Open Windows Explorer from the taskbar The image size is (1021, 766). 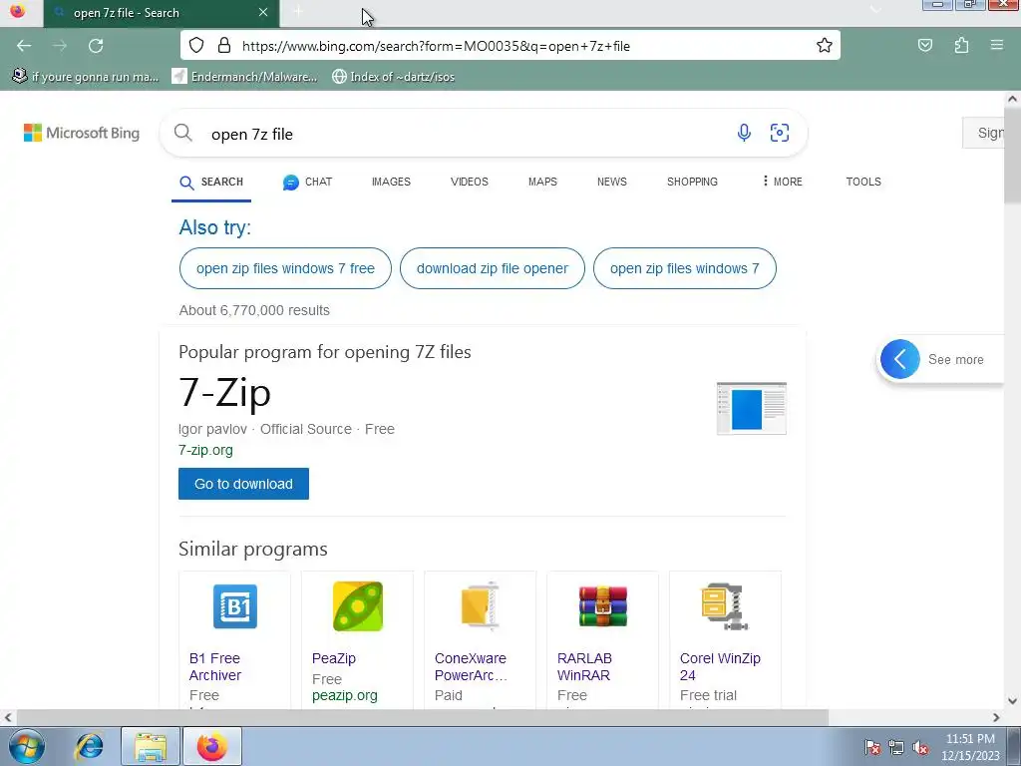click(x=151, y=746)
